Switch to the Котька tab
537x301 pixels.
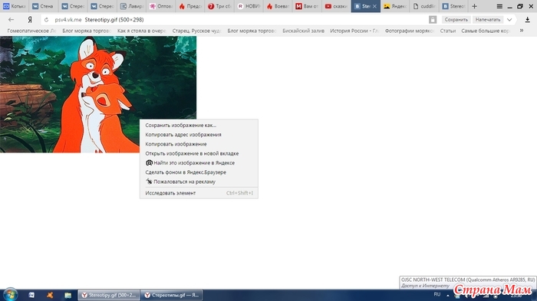point(15,6)
